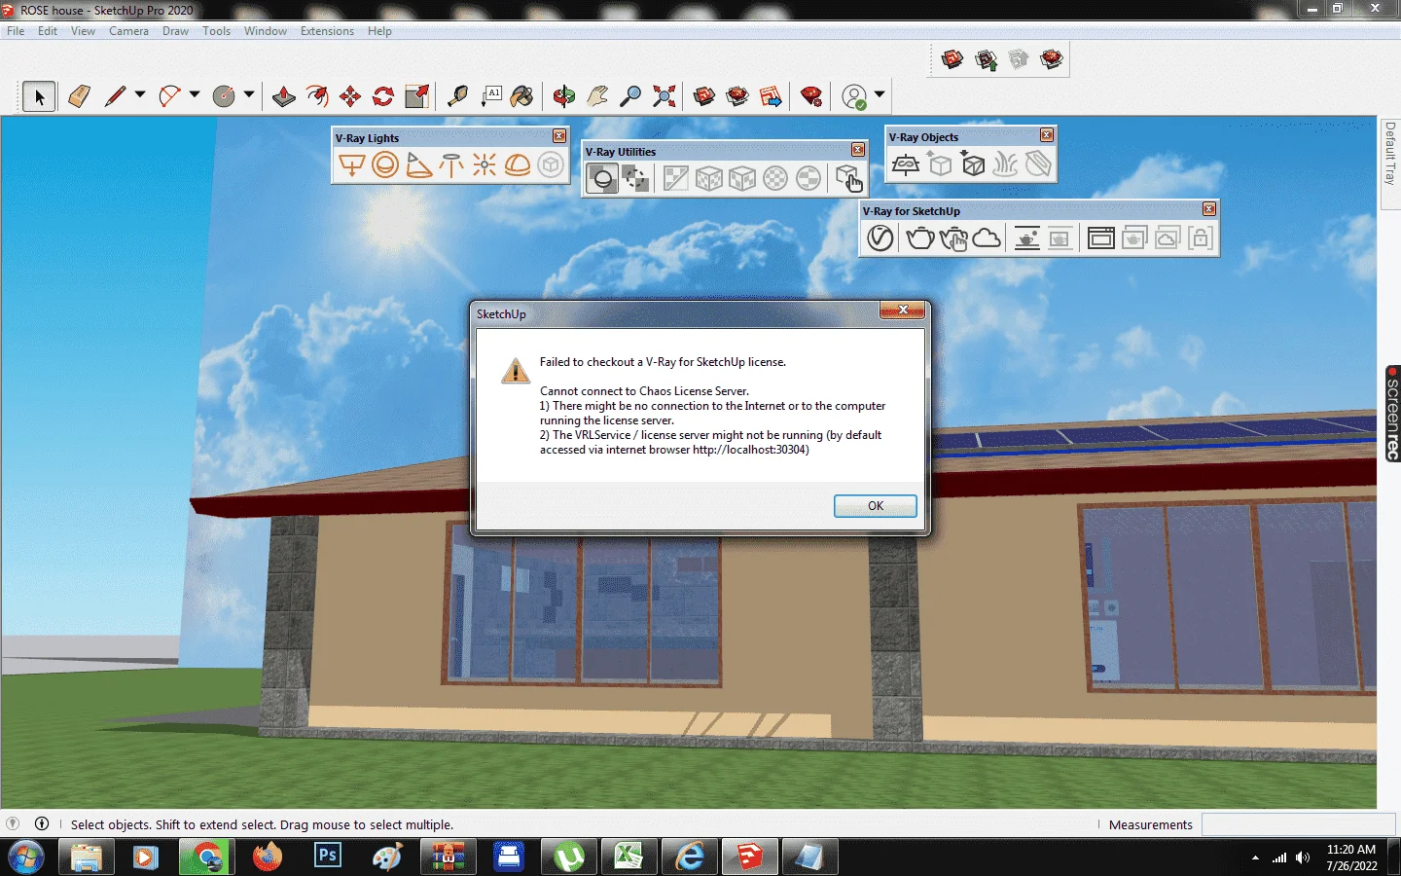
Task: Open the Draw menu
Action: coord(175,31)
